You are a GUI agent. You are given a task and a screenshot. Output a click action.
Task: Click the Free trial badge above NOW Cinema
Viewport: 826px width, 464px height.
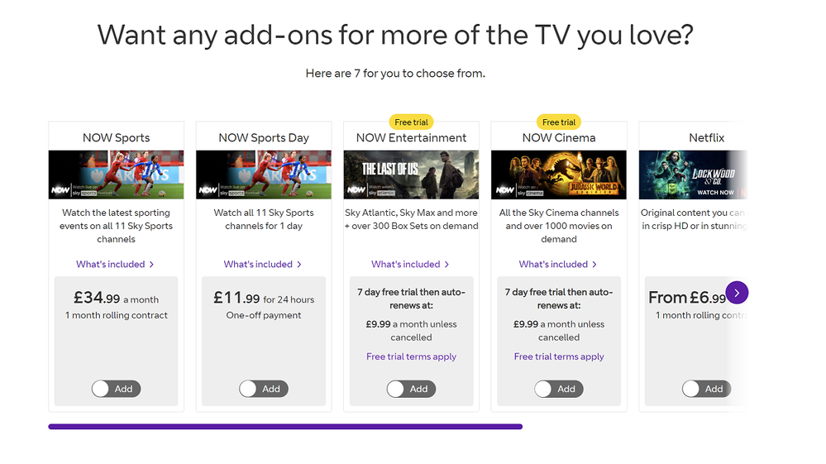[x=559, y=122]
